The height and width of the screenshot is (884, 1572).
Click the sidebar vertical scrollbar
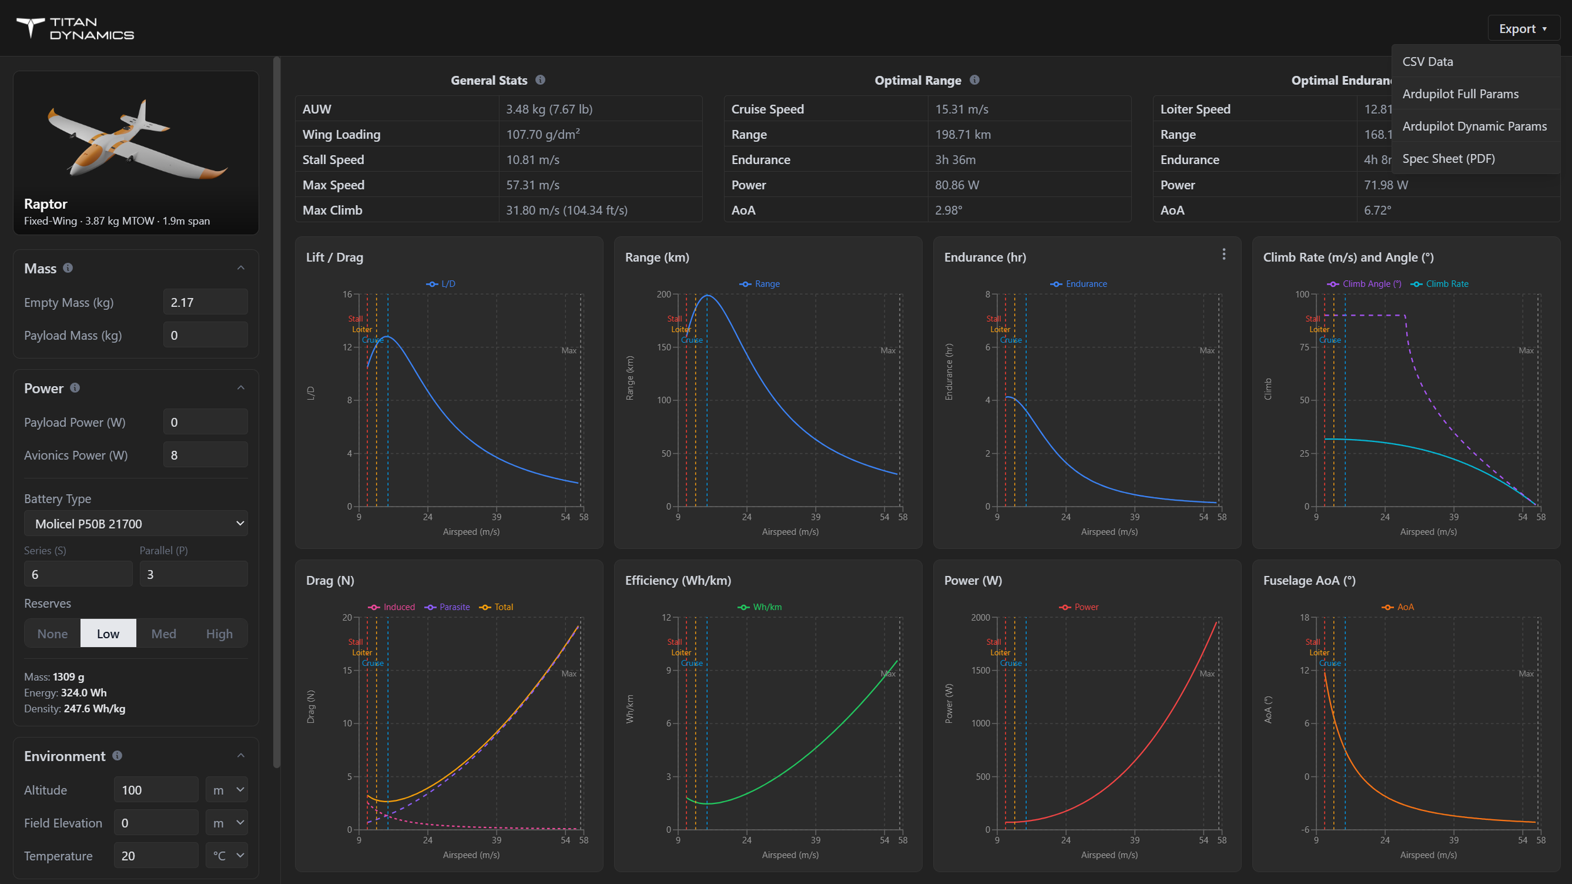[x=276, y=412]
